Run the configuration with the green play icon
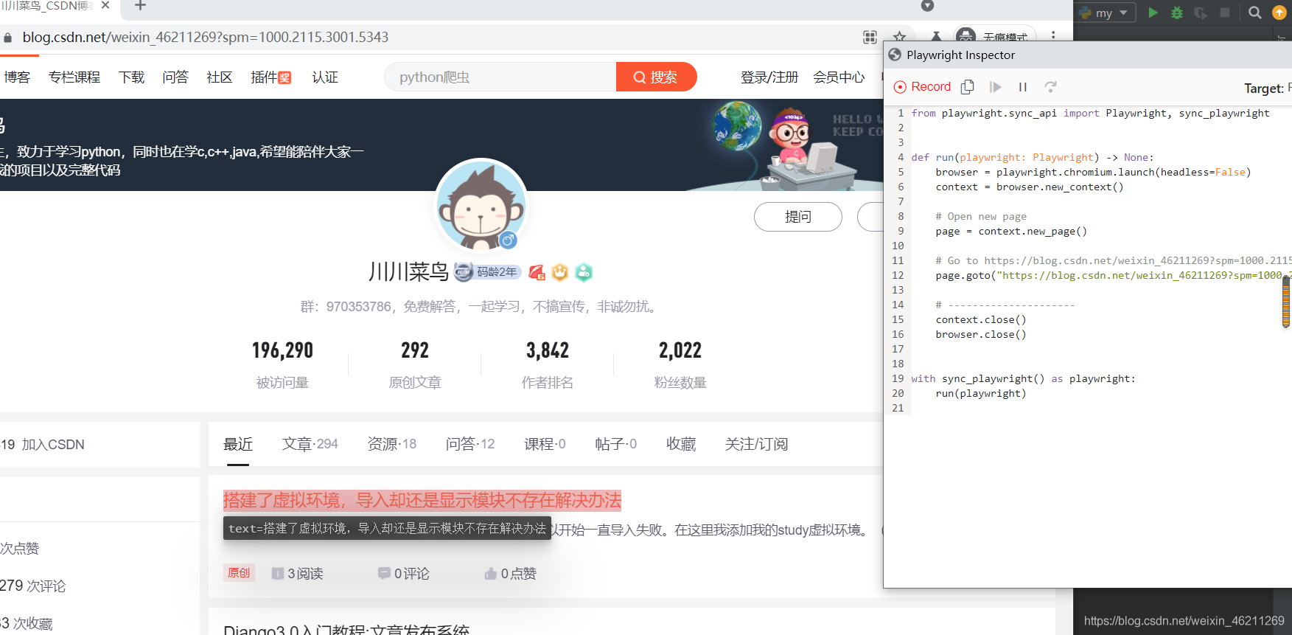The width and height of the screenshot is (1292, 635). click(x=1153, y=13)
